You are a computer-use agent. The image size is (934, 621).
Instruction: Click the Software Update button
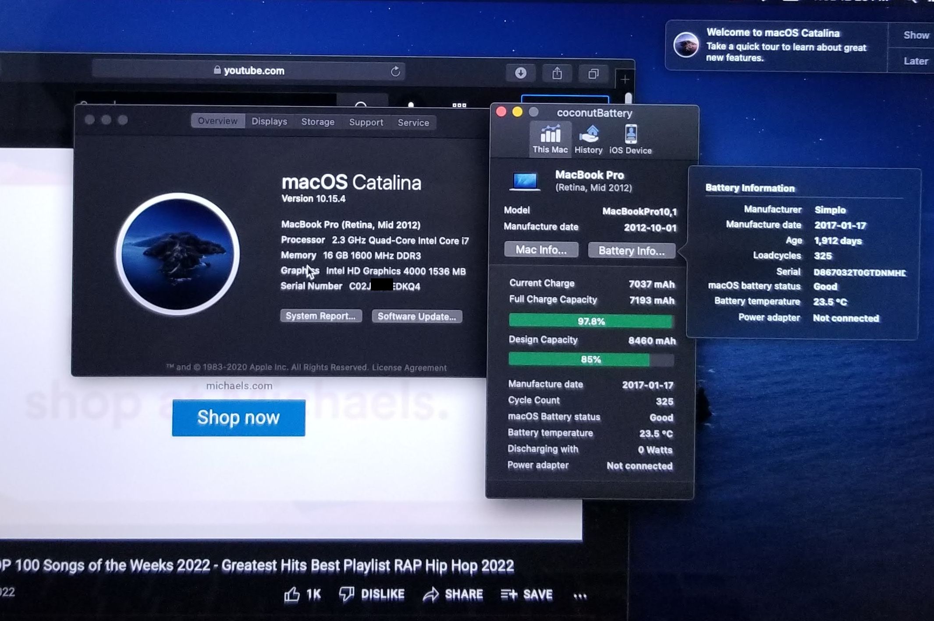pyautogui.click(x=416, y=316)
